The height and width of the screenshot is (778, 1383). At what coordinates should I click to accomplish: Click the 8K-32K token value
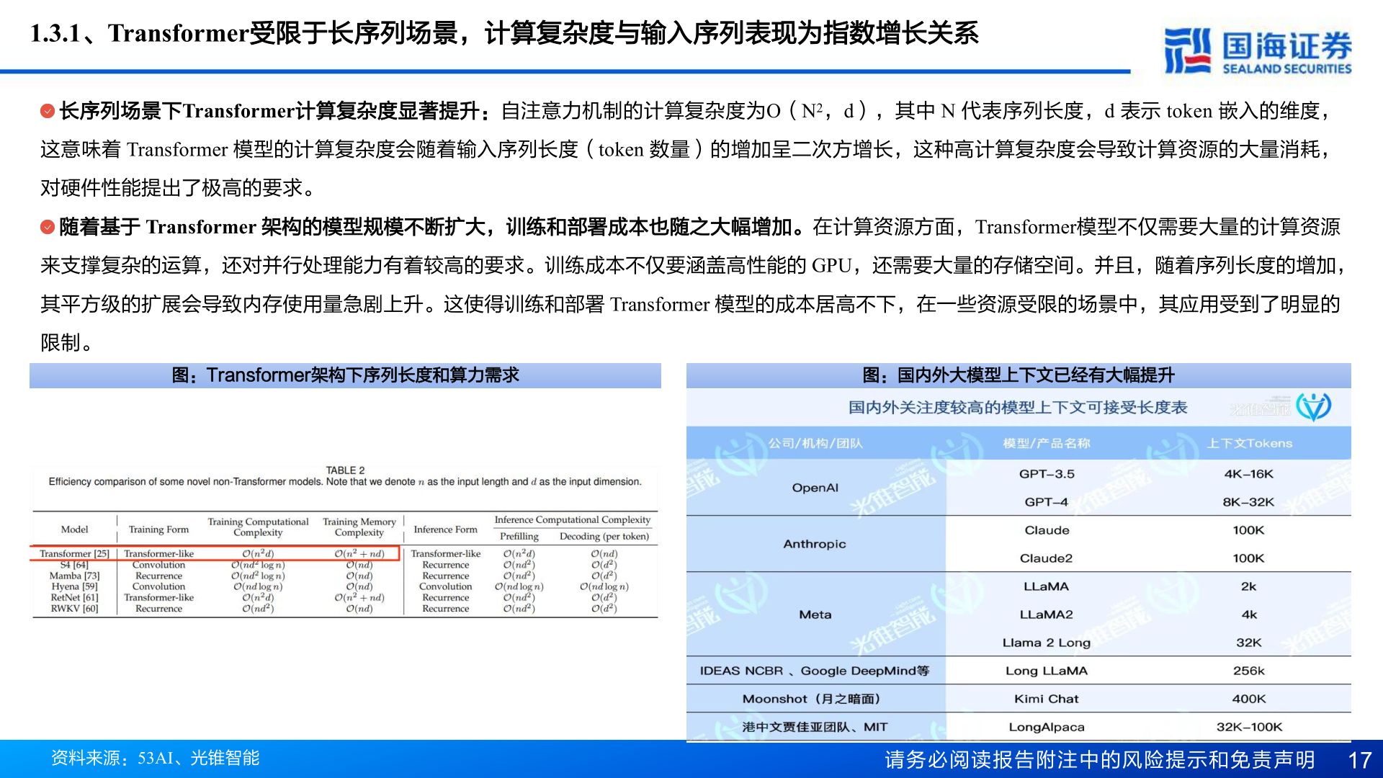click(x=1249, y=502)
